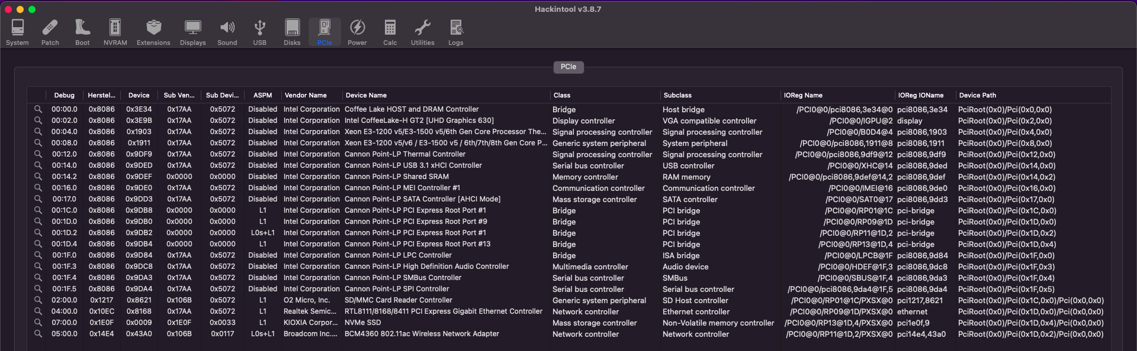Open the NVRAM section
The width and height of the screenshot is (1137, 351).
pyautogui.click(x=115, y=32)
